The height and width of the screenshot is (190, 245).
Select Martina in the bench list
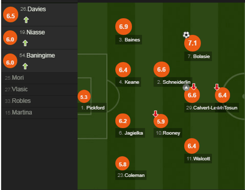pos(18,112)
